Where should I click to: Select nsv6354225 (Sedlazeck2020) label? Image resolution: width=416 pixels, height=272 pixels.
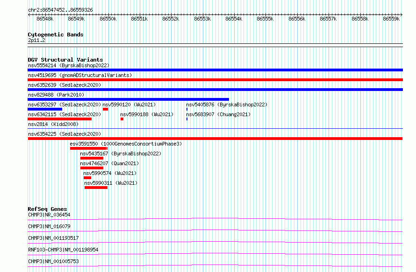click(x=65, y=134)
